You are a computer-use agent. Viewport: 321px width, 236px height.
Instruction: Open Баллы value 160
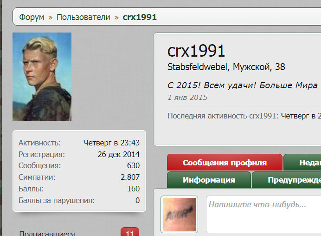coord(134,189)
